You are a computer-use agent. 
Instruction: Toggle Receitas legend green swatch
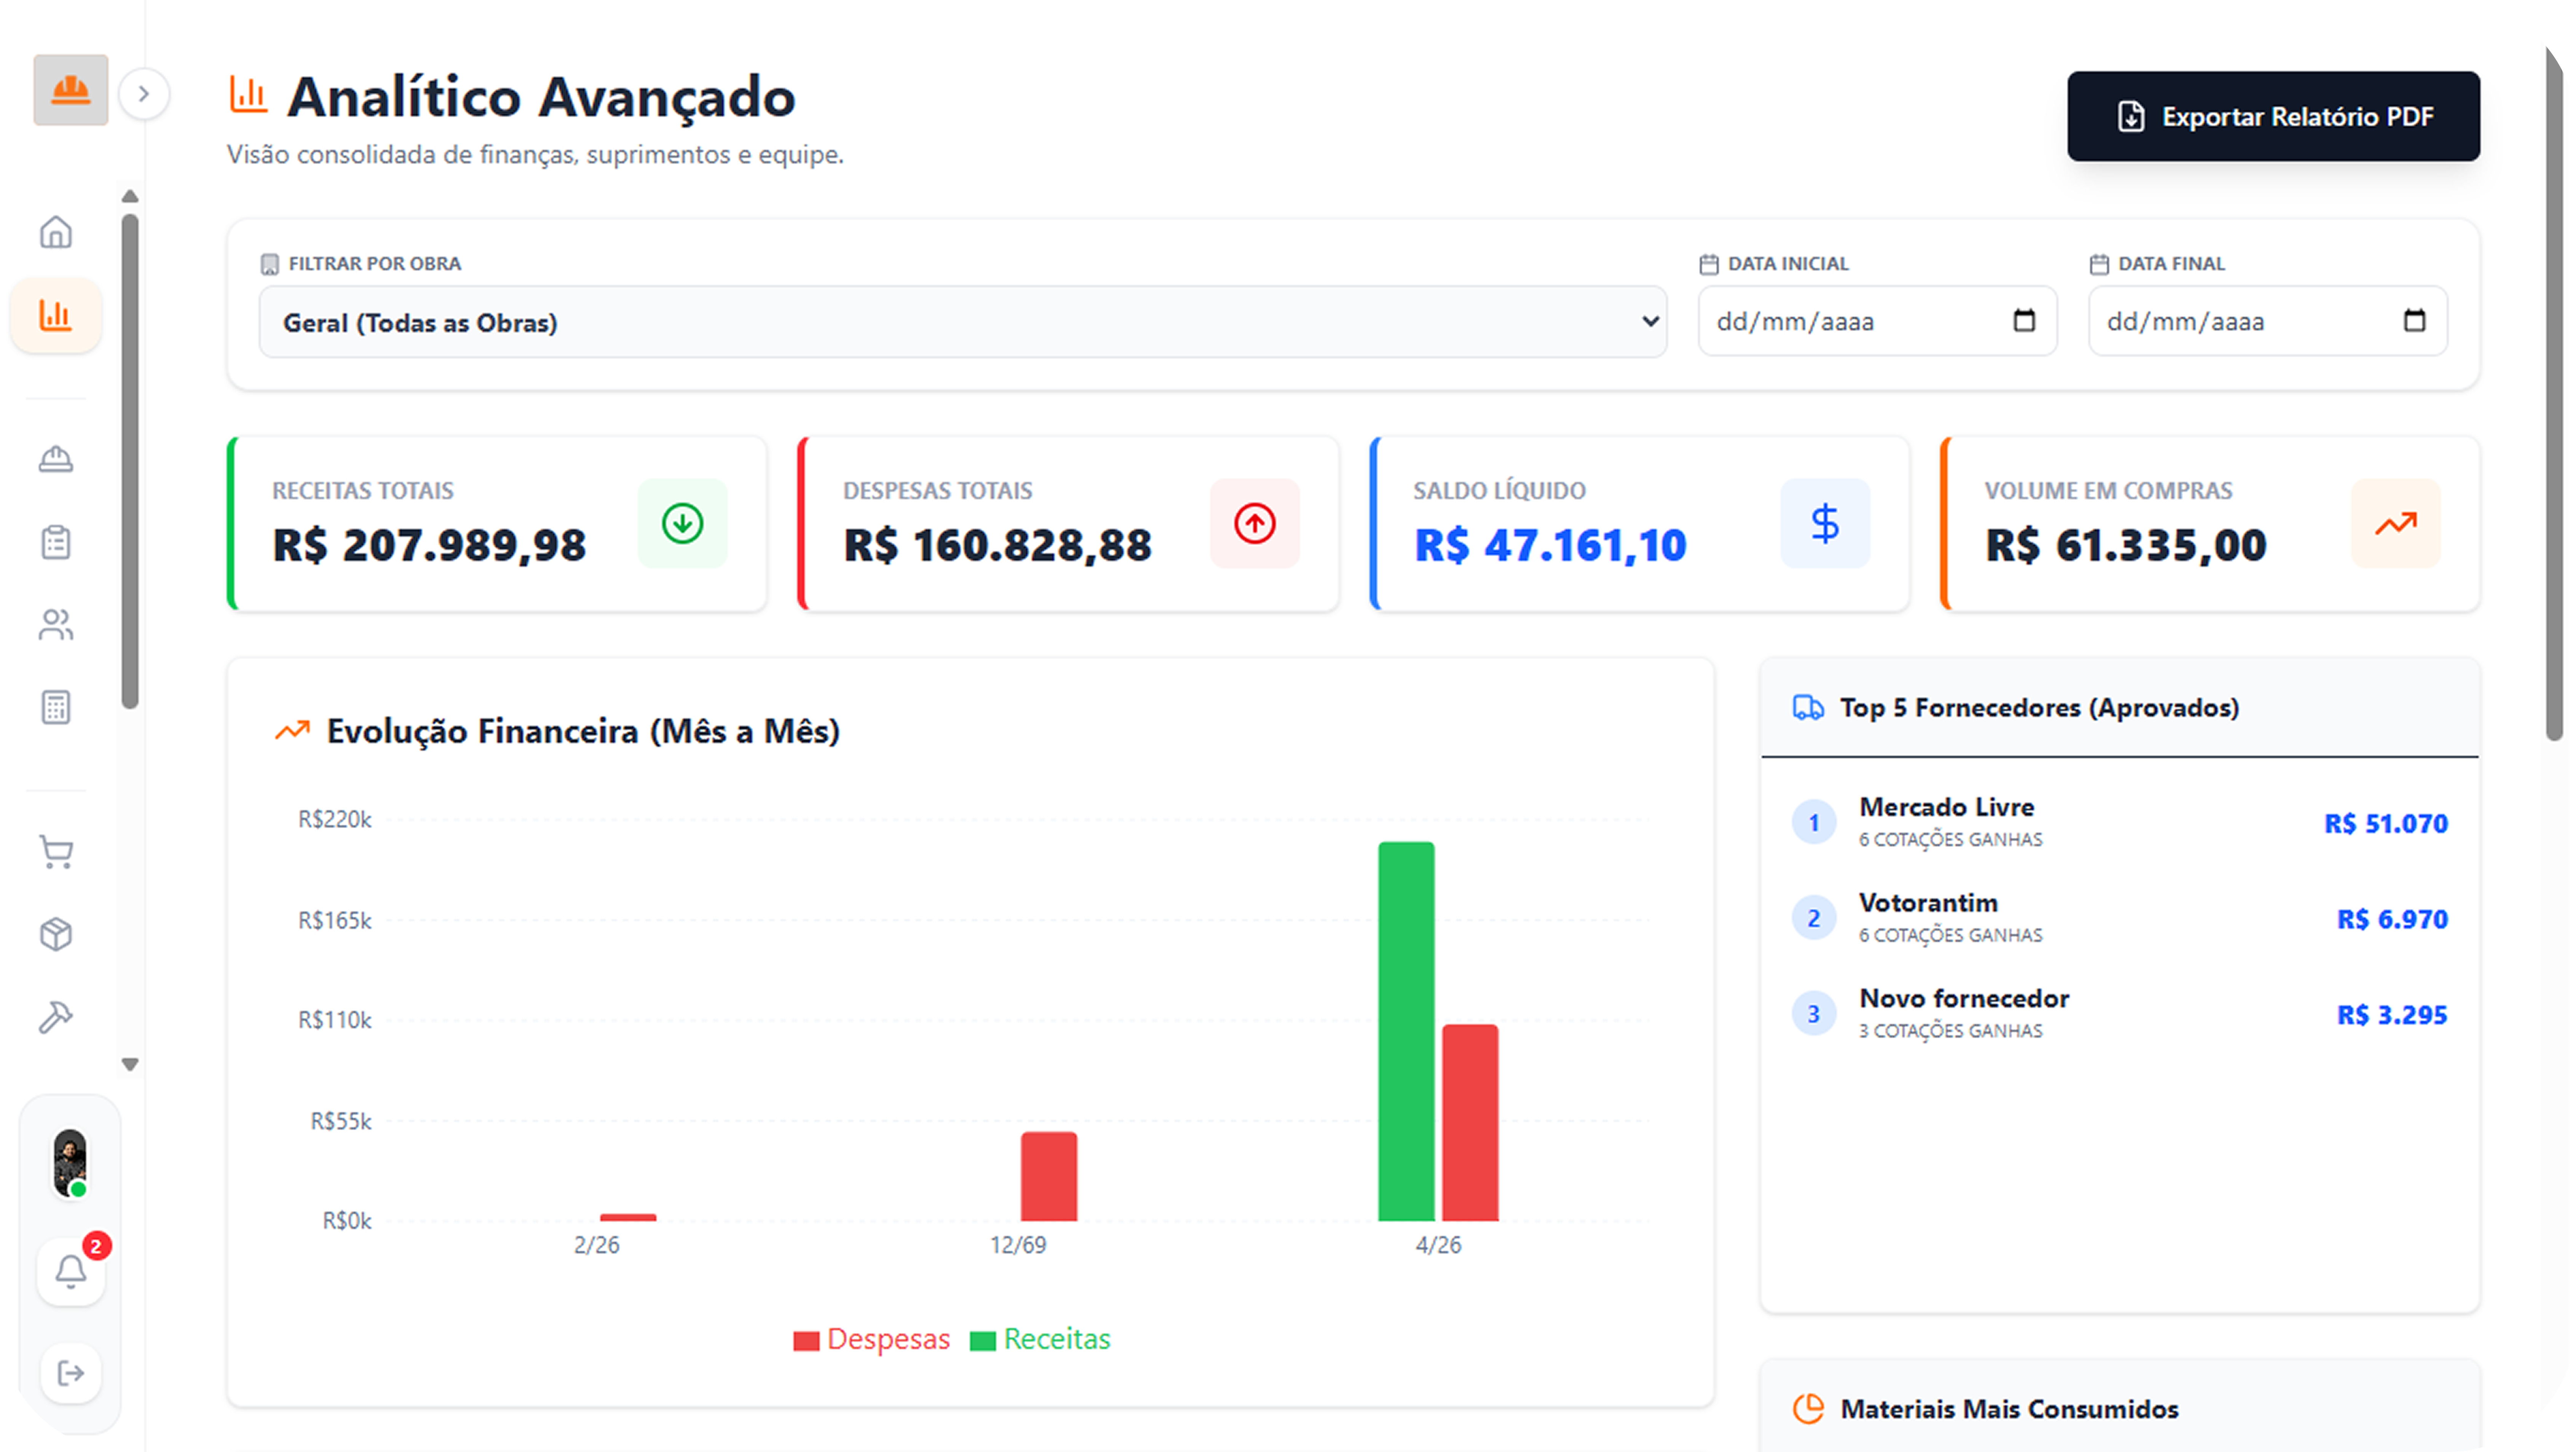point(983,1341)
